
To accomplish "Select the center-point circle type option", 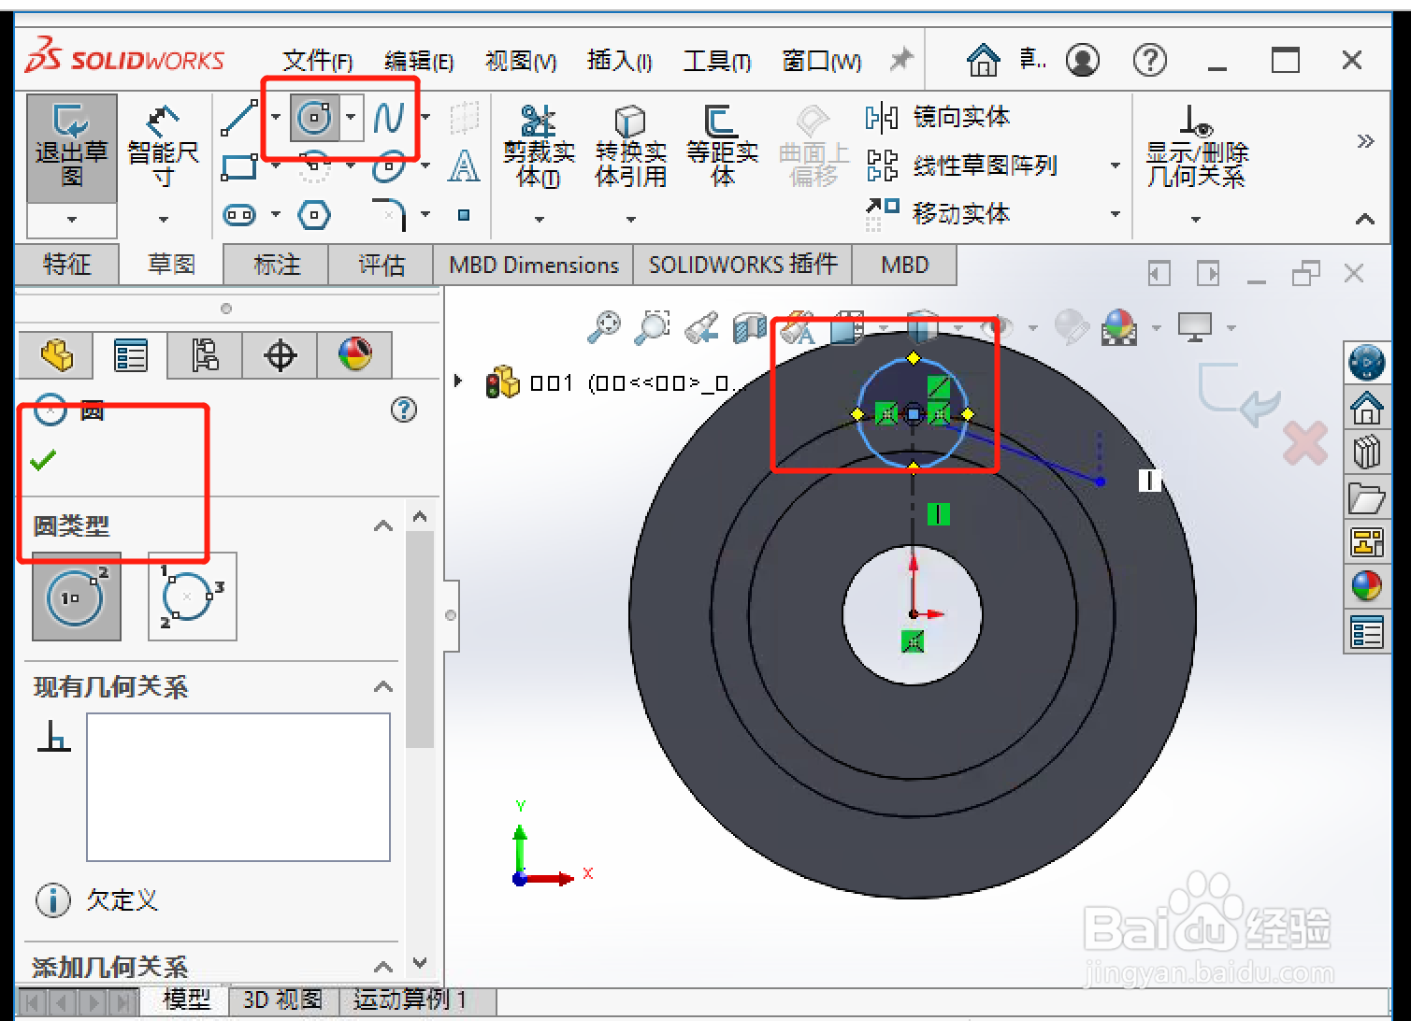I will pyautogui.click(x=75, y=596).
